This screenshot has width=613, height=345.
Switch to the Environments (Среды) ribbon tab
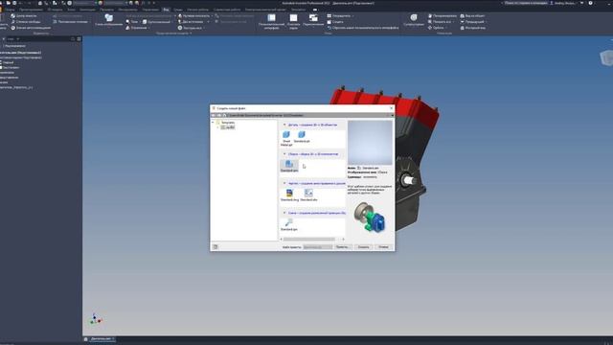(x=178, y=10)
